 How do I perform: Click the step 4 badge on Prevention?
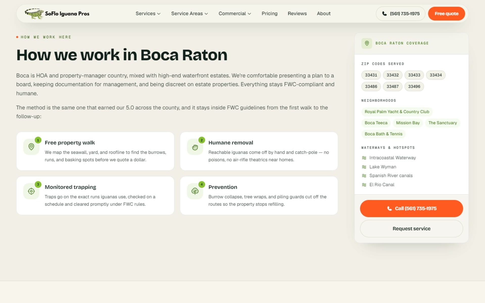[202, 184]
